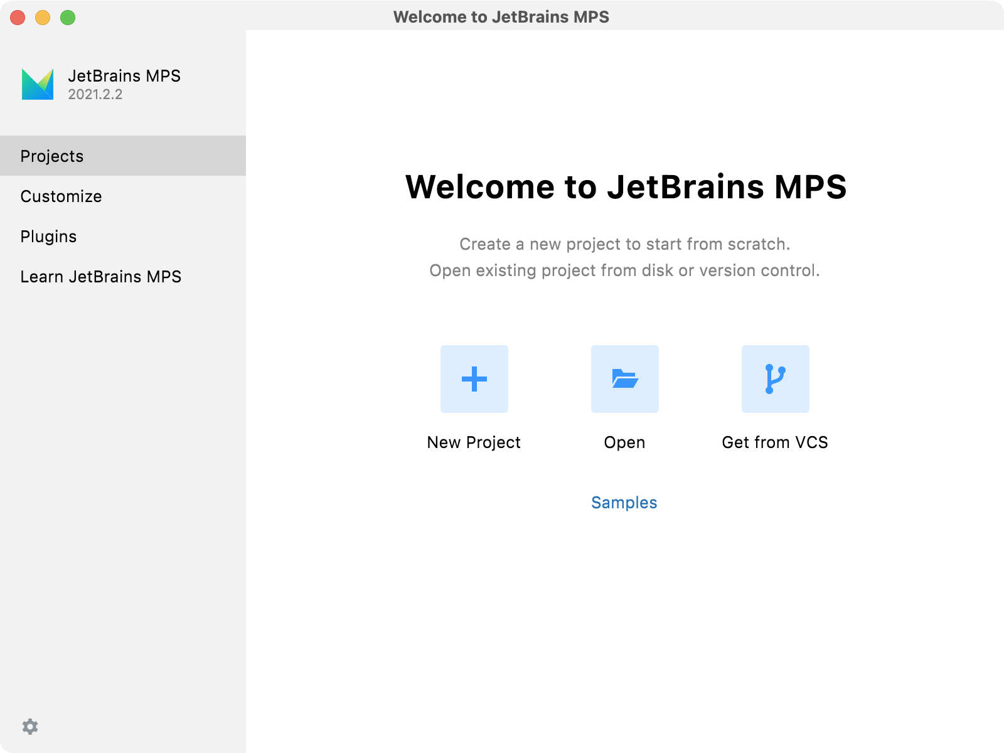Click the JetBrains MPS logo
This screenshot has height=753, width=1004.
coord(38,83)
